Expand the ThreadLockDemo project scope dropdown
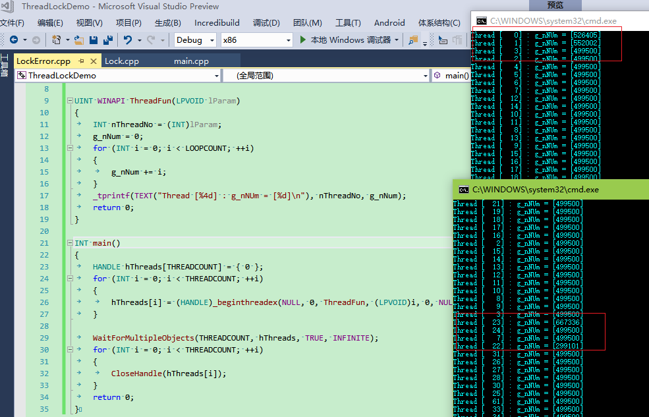Screen dimensions: 649x417 (217, 76)
